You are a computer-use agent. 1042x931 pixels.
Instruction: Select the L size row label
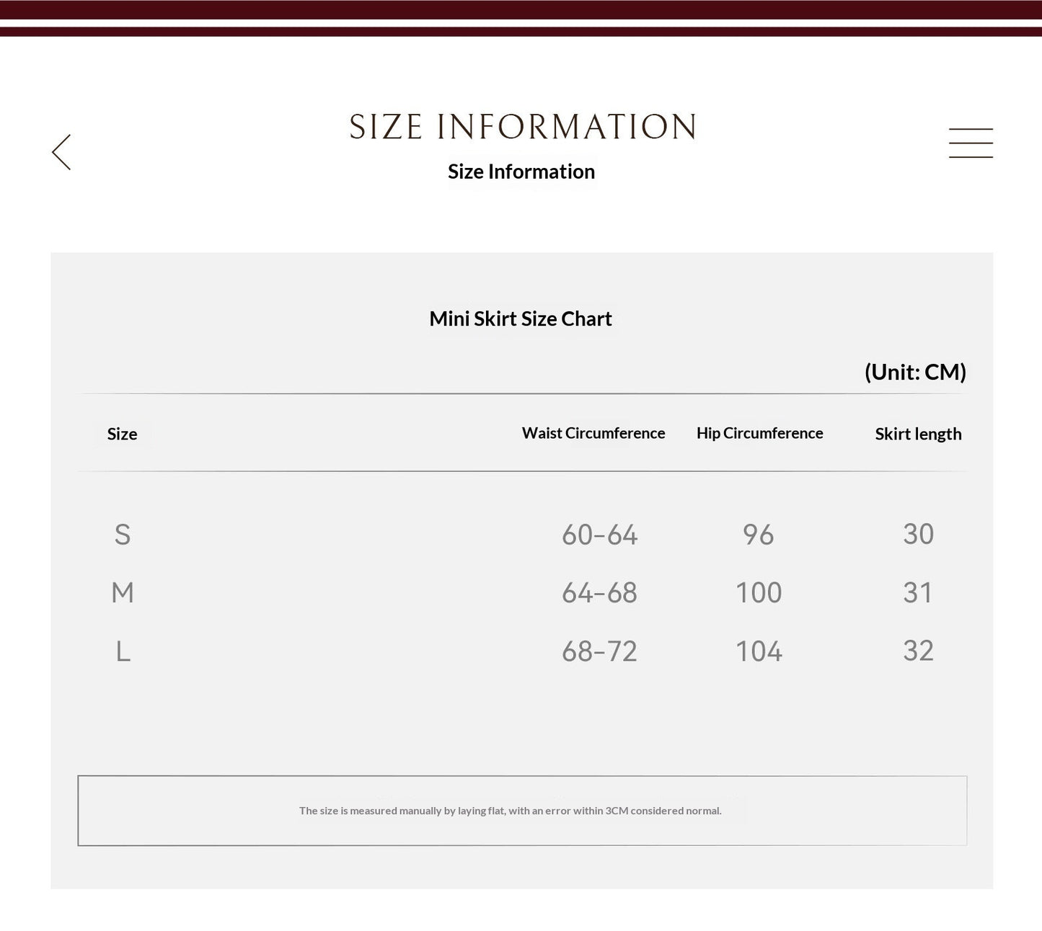123,651
